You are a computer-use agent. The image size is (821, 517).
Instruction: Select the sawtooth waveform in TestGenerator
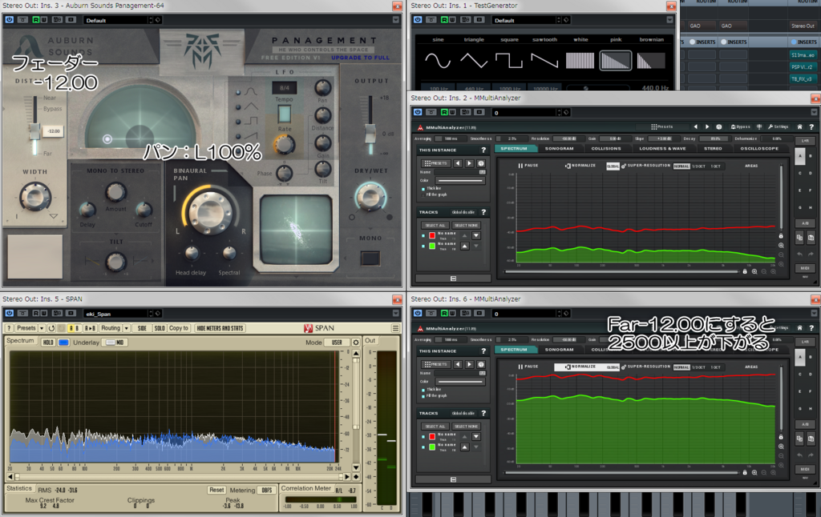point(544,61)
